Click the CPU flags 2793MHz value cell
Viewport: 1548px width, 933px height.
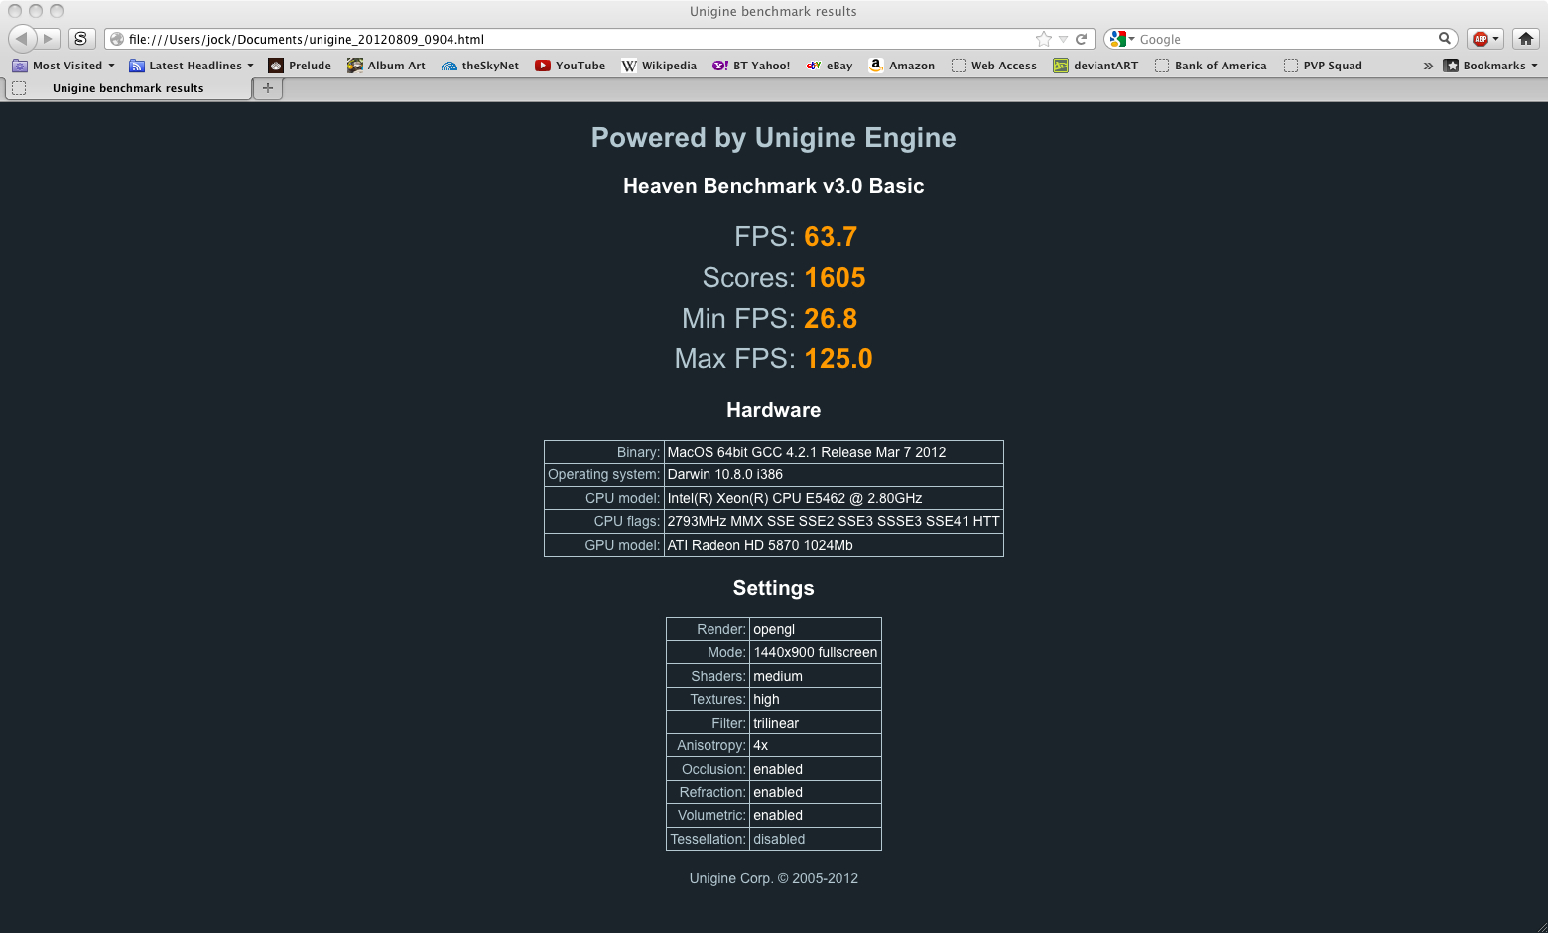[834, 521]
